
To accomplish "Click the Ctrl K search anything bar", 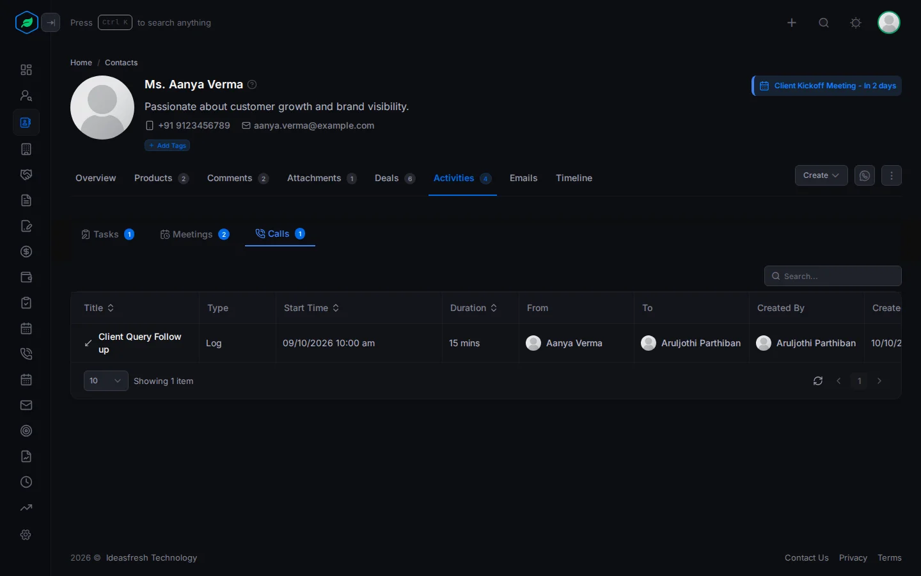I will (141, 22).
